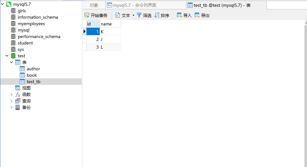Click the book table icon

22,75
